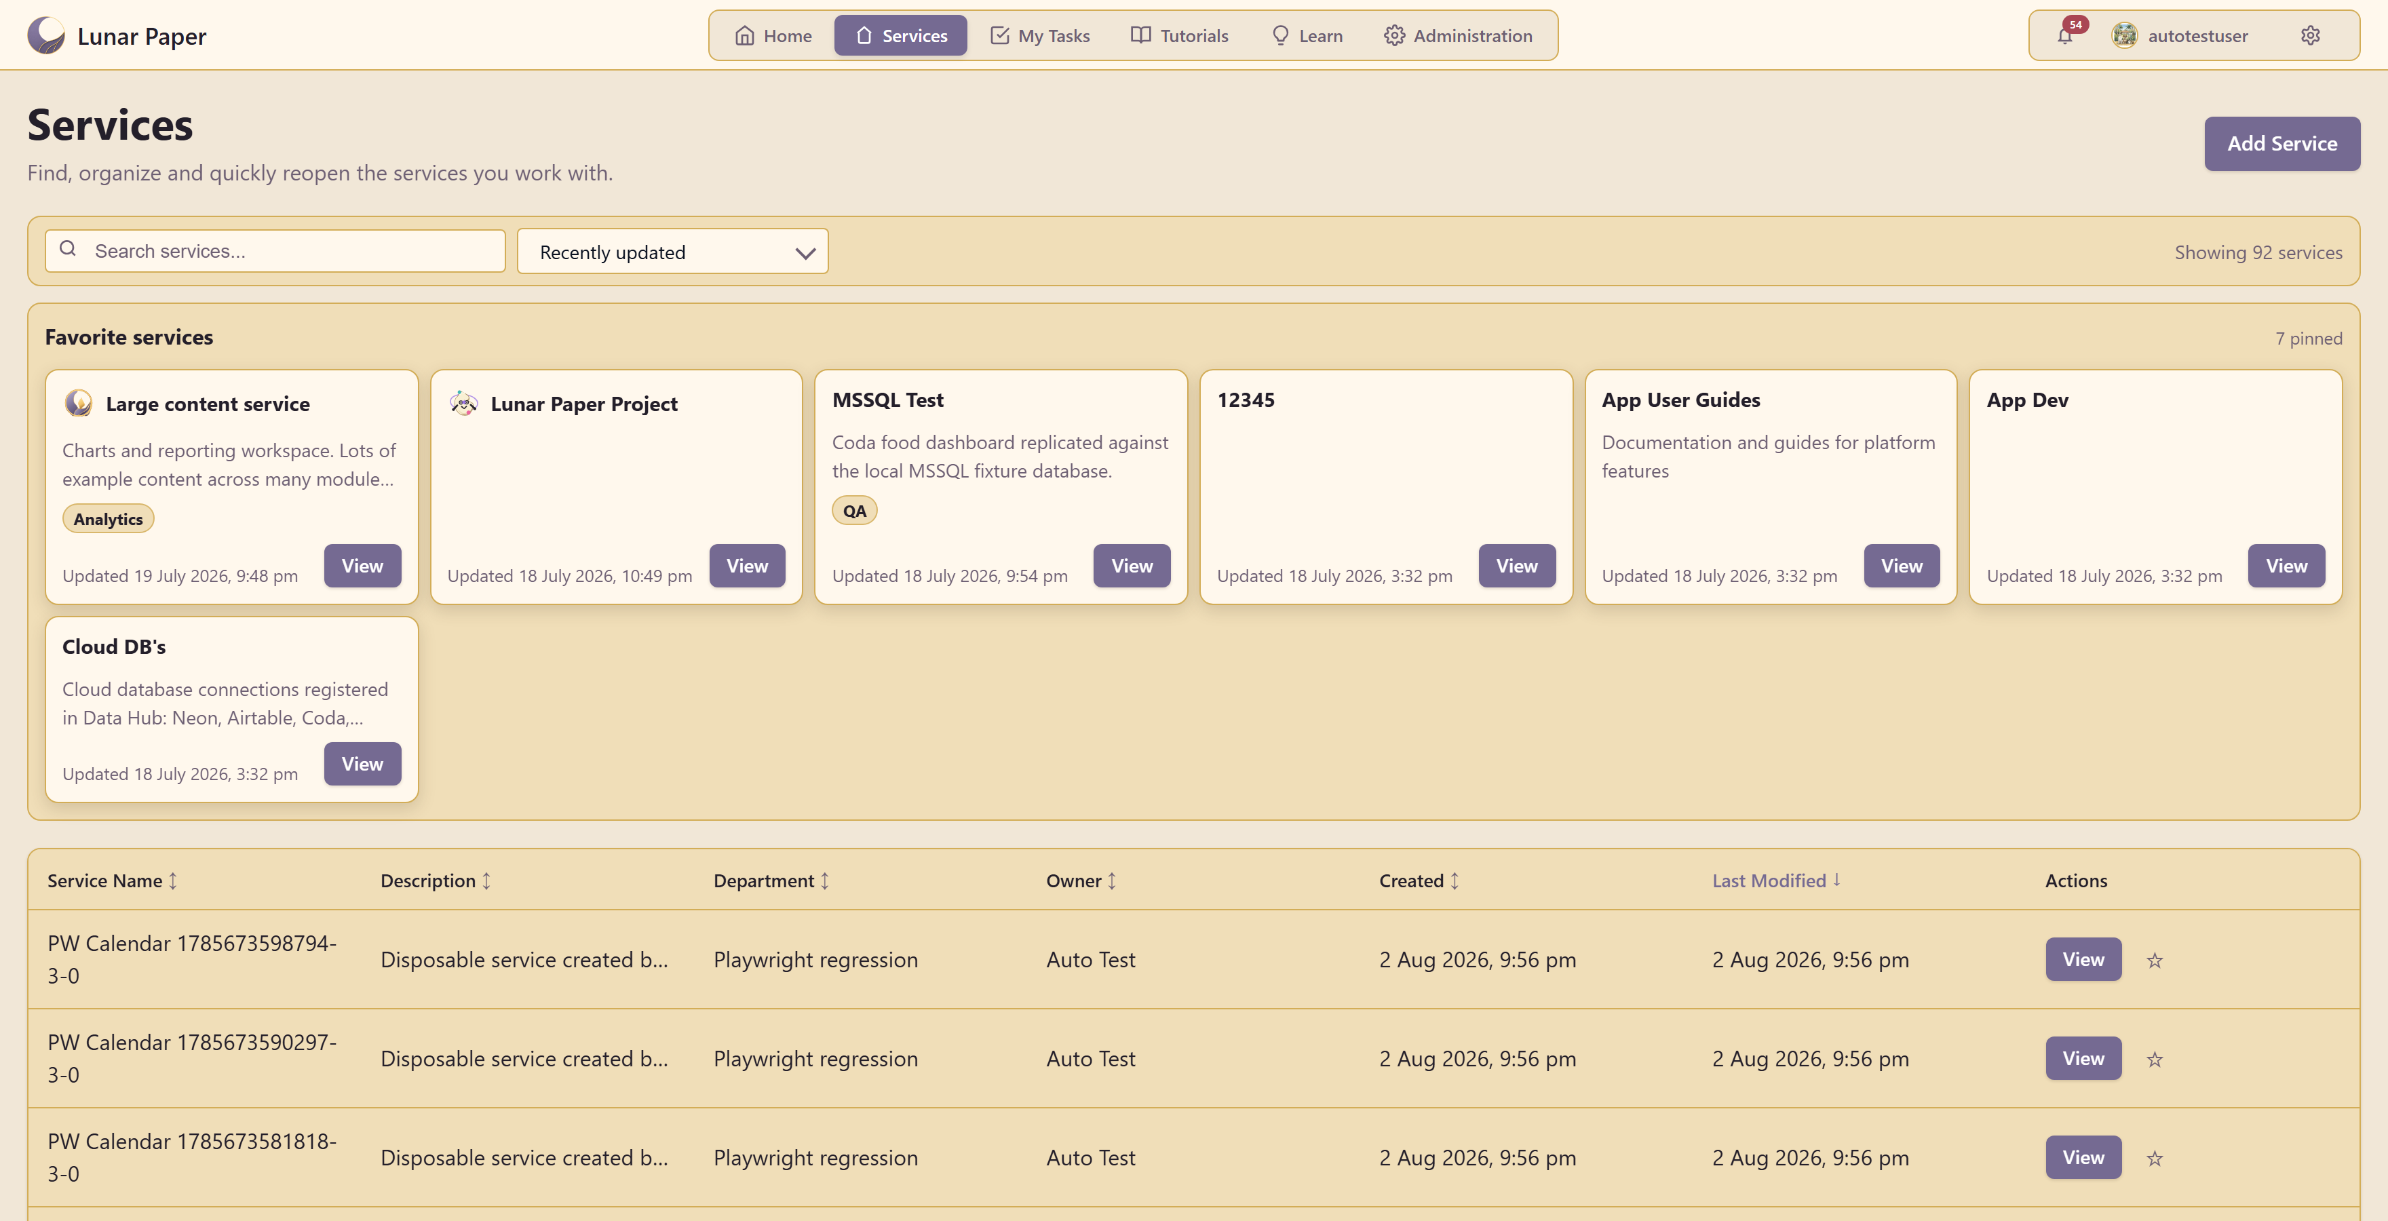The image size is (2388, 1221).
Task: View the Large content service card
Action: click(362, 566)
